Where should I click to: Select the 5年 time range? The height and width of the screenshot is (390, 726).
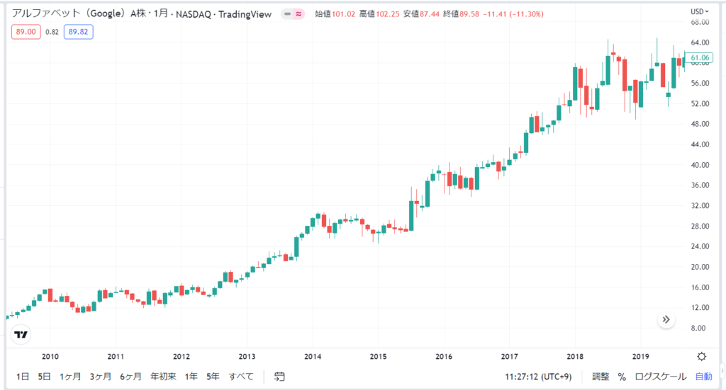click(x=213, y=377)
